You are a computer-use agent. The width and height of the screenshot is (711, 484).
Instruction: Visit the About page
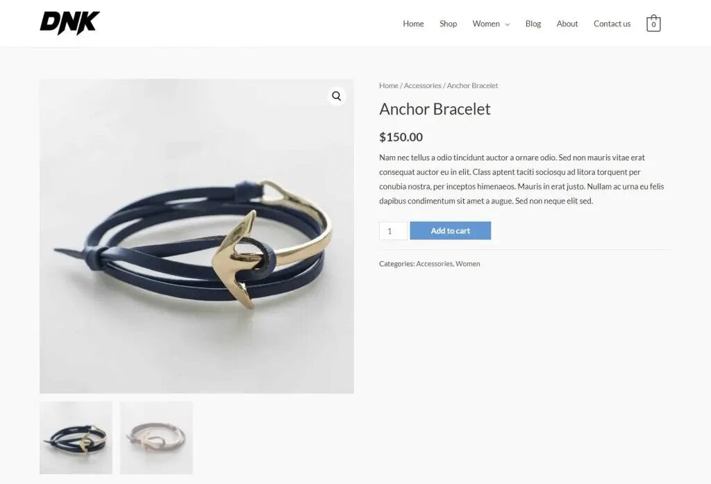pos(567,24)
